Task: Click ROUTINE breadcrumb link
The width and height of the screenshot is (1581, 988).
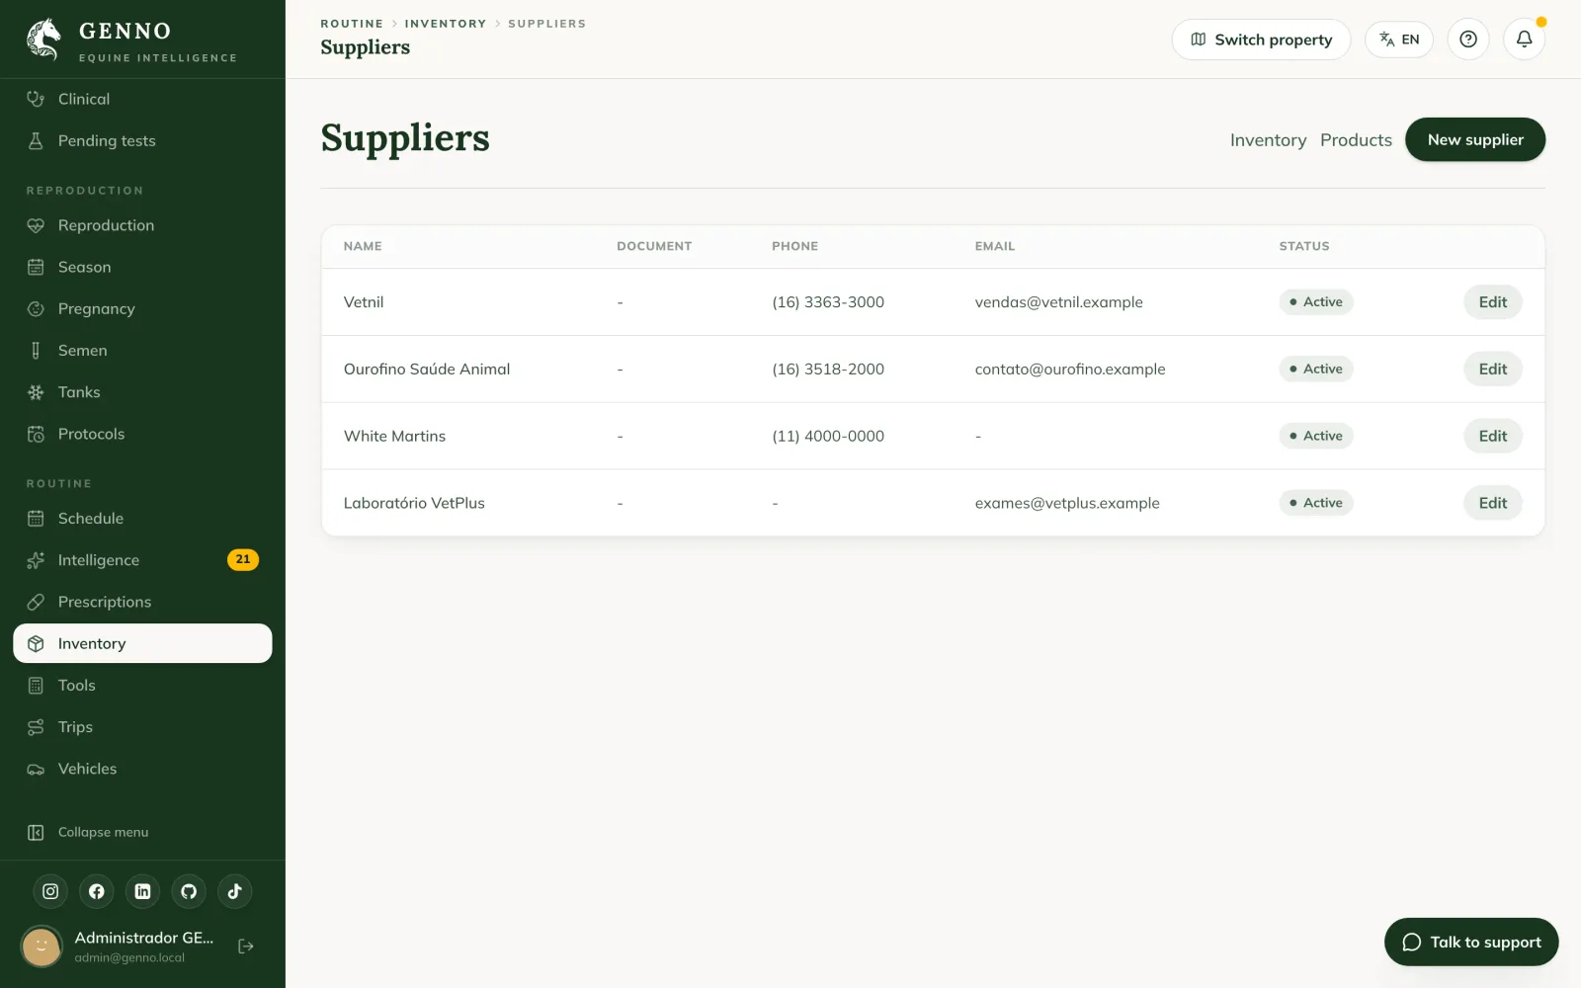Action: (352, 24)
